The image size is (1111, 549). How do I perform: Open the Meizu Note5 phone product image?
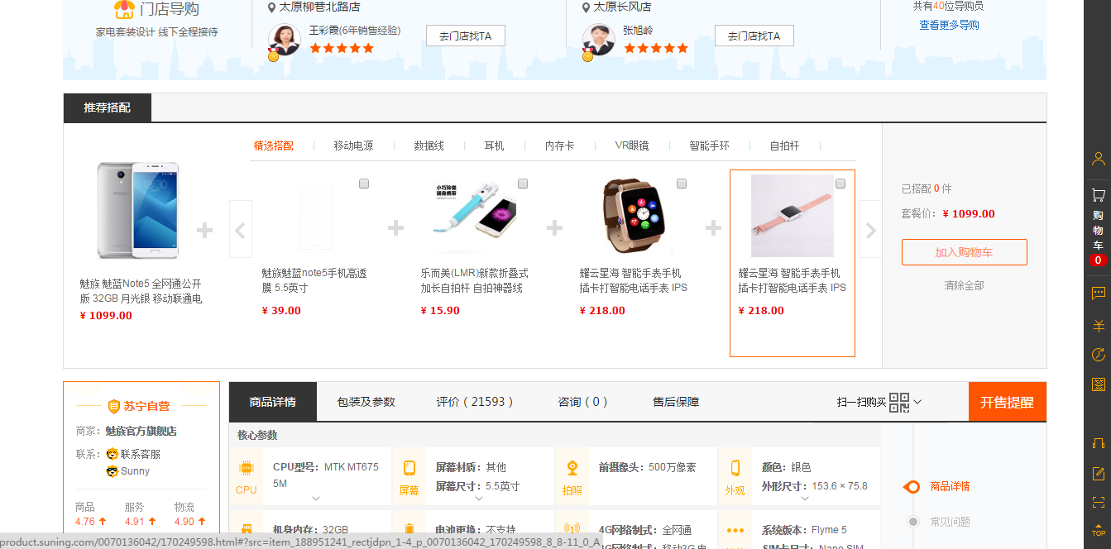(137, 210)
